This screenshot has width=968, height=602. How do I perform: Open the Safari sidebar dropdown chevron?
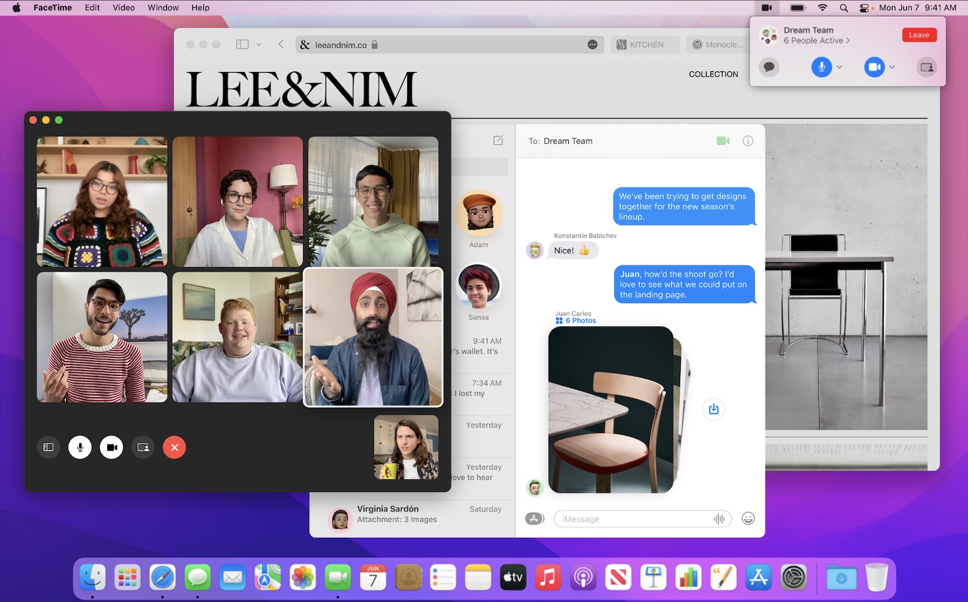coord(259,45)
